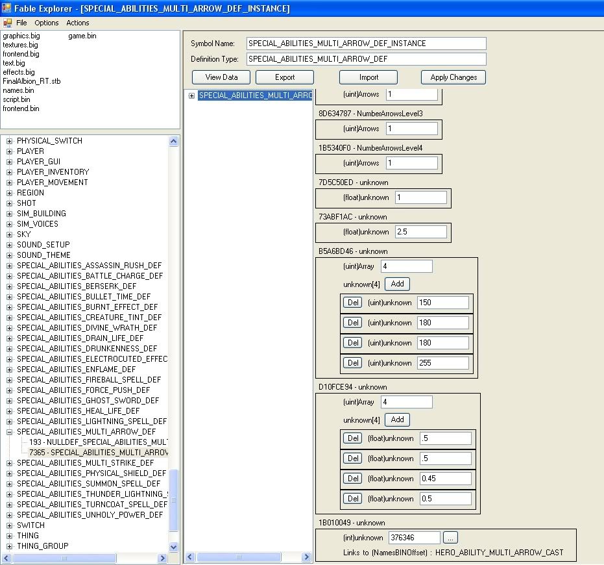
Task: Select 193 - NULLDEF_SPECIAL_ABILITIES_MUL entry
Action: (x=98, y=442)
